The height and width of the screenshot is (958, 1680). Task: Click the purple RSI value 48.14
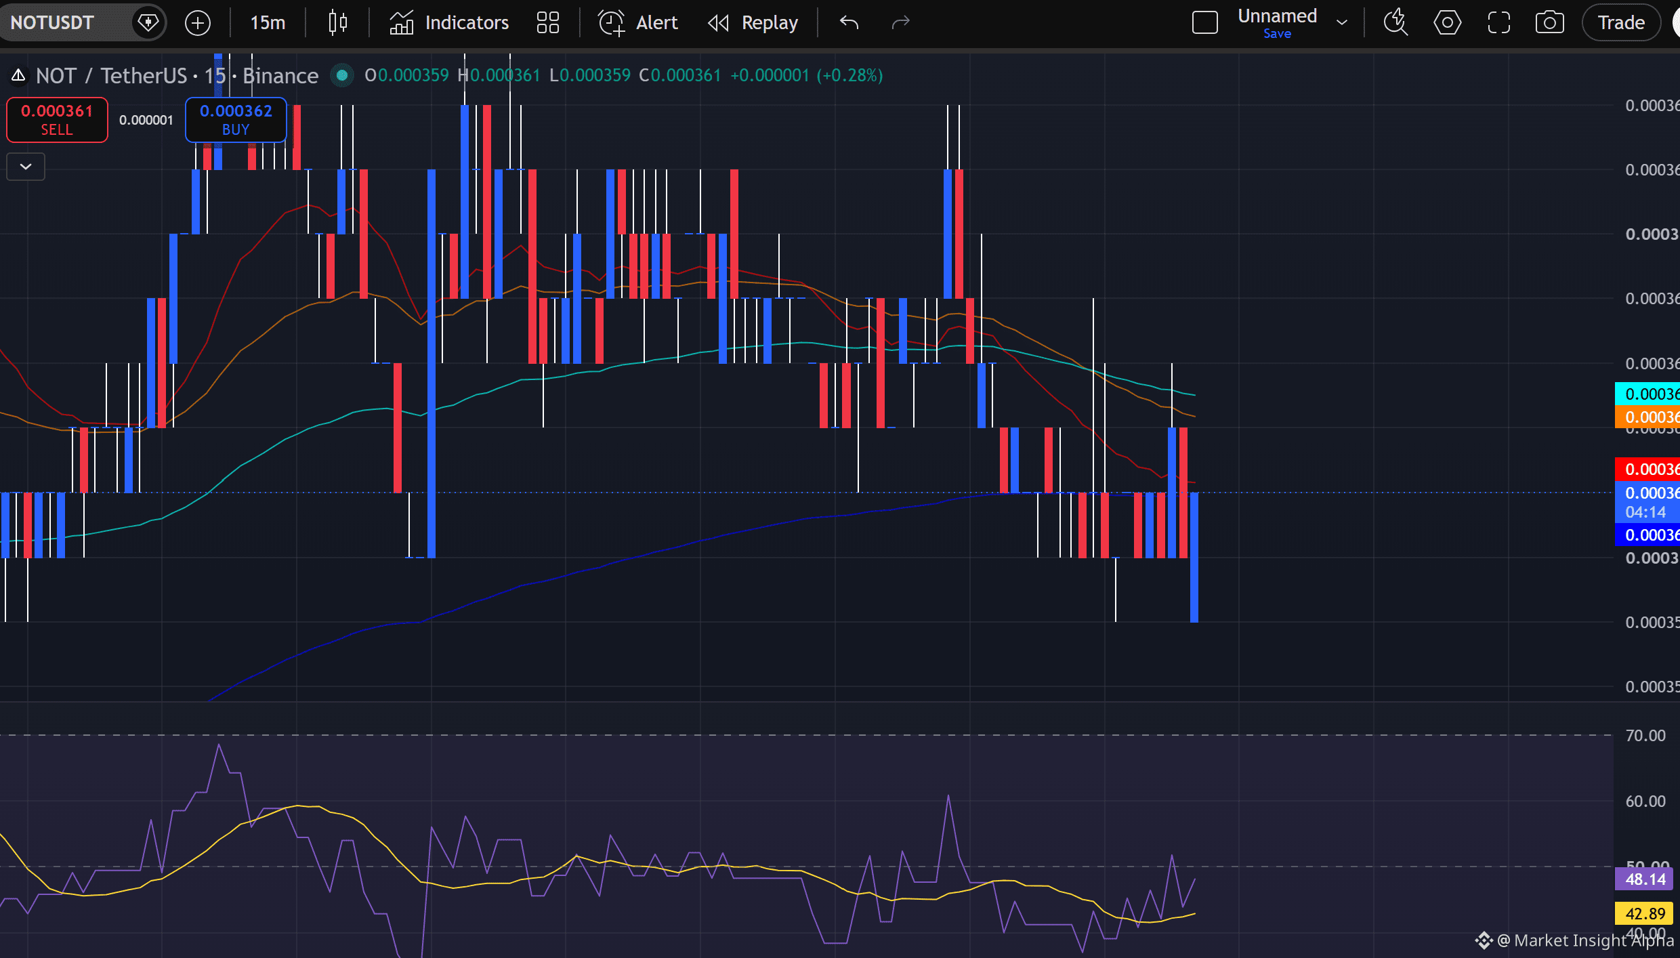(x=1645, y=879)
